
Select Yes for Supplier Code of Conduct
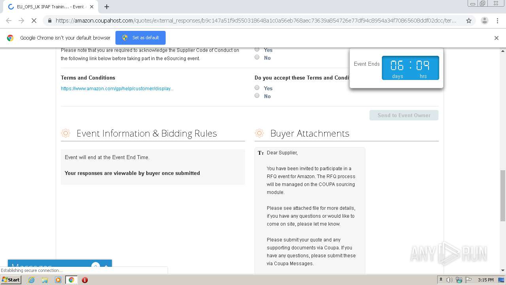point(257,49)
